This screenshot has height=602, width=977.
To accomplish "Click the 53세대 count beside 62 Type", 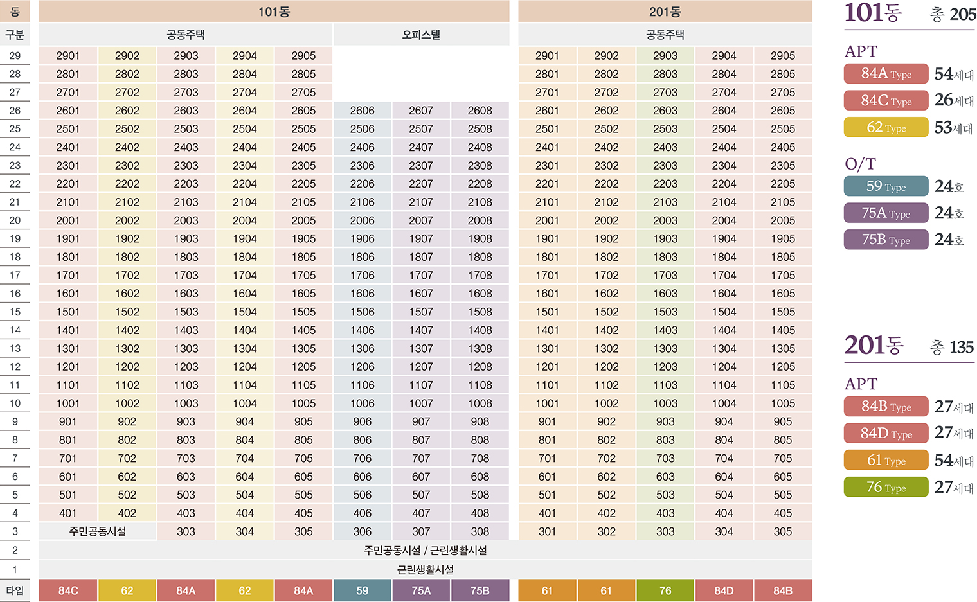I will [x=954, y=128].
